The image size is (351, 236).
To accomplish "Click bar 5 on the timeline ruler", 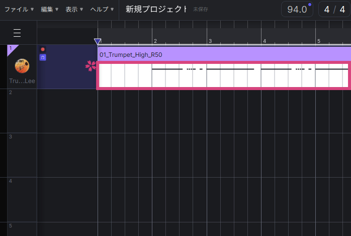I will click(318, 41).
